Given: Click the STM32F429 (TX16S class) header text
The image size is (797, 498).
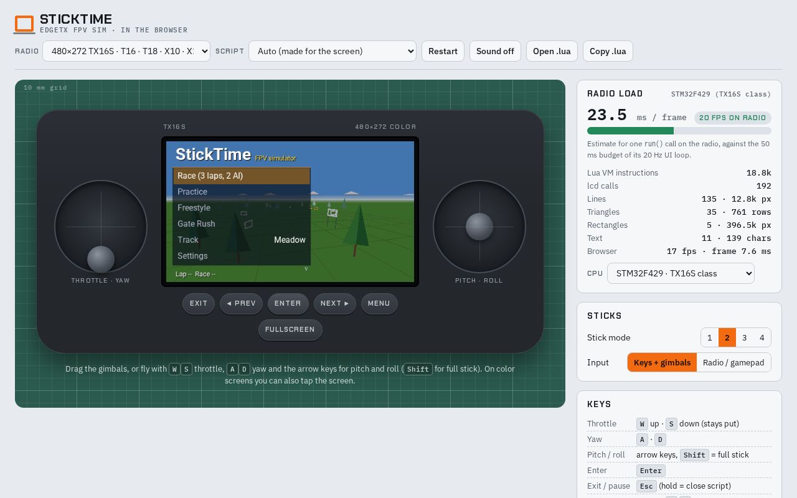Looking at the screenshot, I should pyautogui.click(x=721, y=94).
